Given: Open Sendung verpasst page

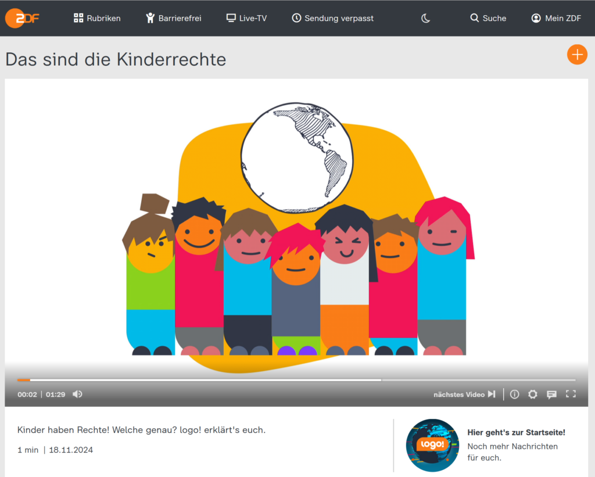Looking at the screenshot, I should pyautogui.click(x=332, y=18).
